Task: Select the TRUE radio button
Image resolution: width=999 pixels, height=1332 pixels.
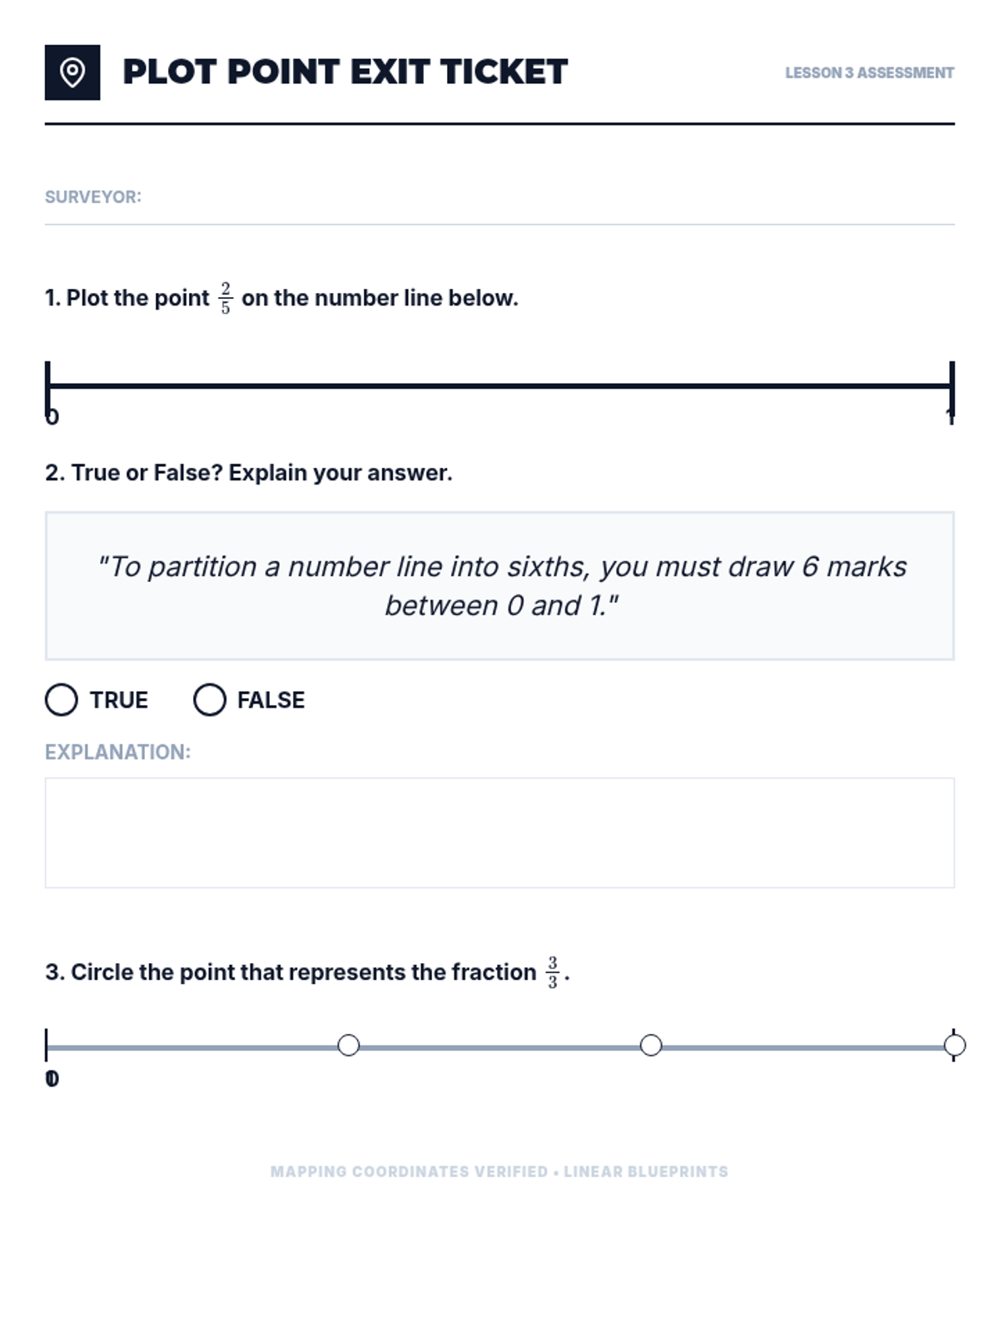Action: [62, 700]
